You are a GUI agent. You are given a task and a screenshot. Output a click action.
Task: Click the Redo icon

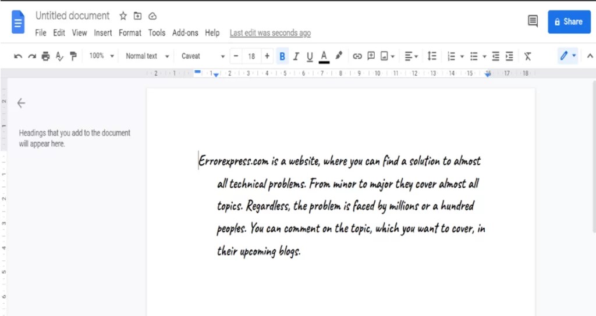(32, 56)
